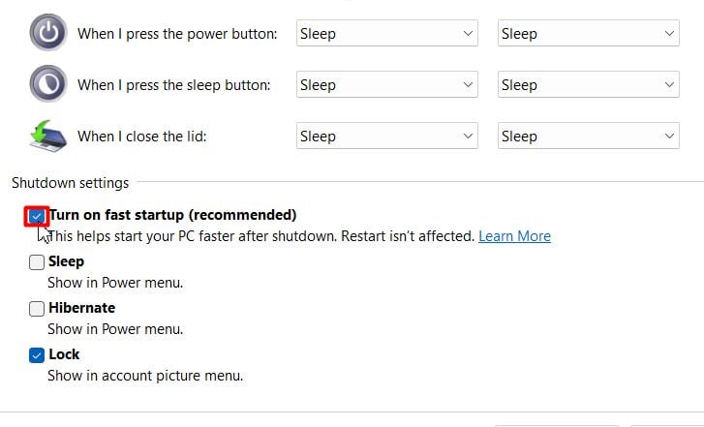The height and width of the screenshot is (427, 704).
Task: Click the power button icon
Action: coord(48,33)
